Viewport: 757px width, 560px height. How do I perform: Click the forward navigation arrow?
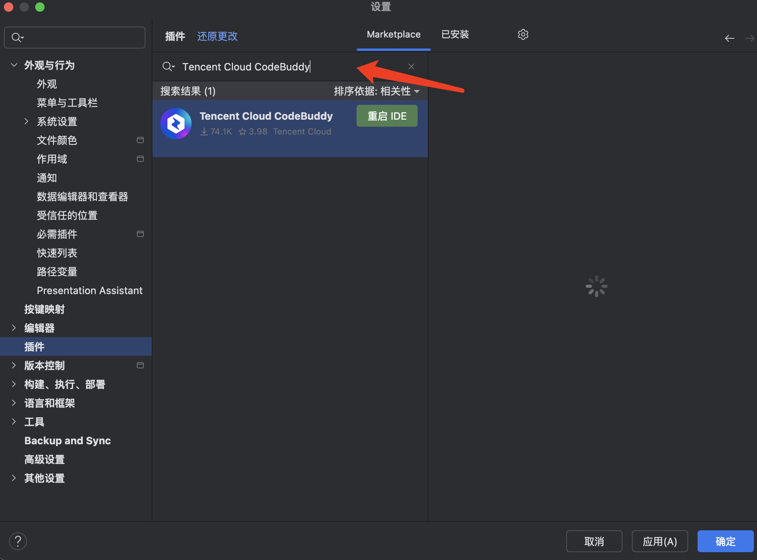click(x=749, y=38)
